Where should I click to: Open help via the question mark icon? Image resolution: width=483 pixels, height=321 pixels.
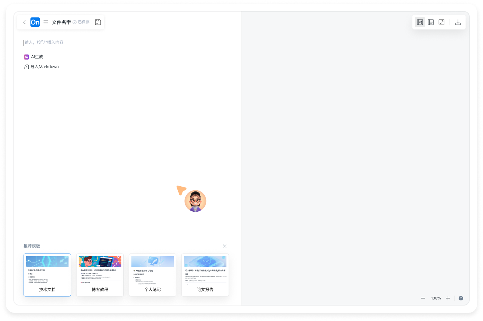point(461,298)
